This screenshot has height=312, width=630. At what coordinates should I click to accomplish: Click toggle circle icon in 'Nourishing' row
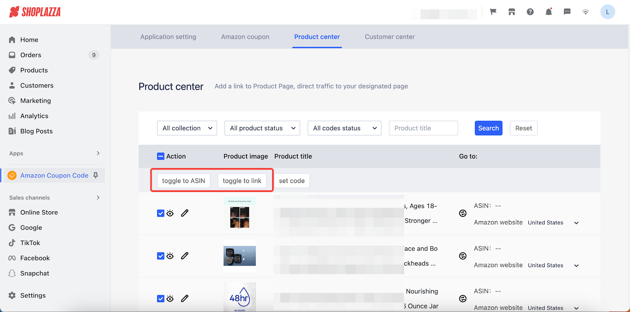tap(463, 299)
